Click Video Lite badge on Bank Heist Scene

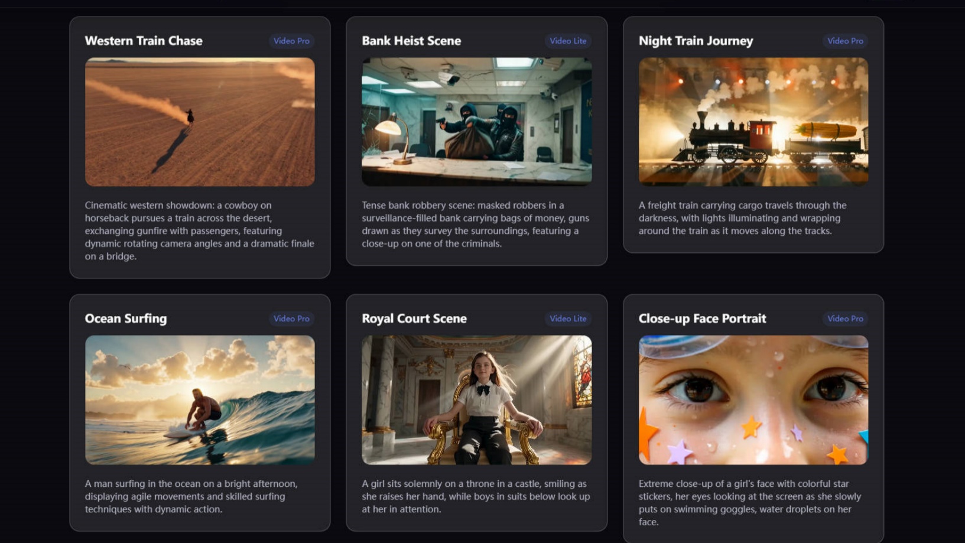click(x=568, y=41)
